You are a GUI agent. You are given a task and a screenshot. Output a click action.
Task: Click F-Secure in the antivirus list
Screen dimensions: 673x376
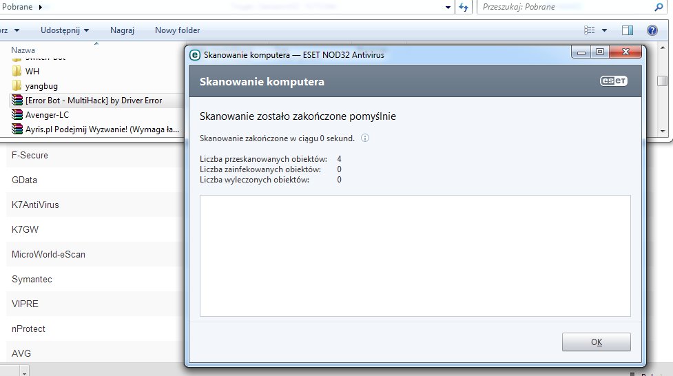[x=30, y=156]
